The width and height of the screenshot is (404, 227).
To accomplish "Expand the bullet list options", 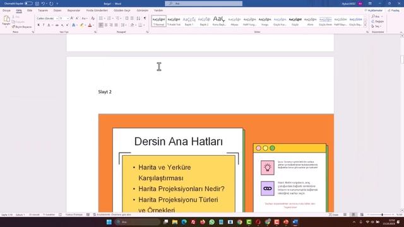I will pos(104,18).
